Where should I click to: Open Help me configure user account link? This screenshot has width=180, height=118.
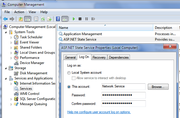click(99, 112)
